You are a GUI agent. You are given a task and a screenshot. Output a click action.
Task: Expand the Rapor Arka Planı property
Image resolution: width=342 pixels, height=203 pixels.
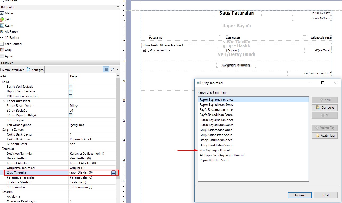tap(4, 101)
